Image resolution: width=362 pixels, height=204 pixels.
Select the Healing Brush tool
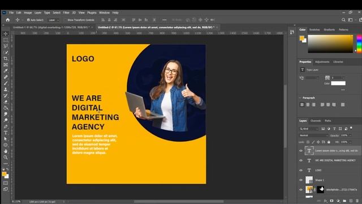coord(6,77)
